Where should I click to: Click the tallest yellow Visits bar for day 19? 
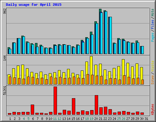click(x=91, y=66)
